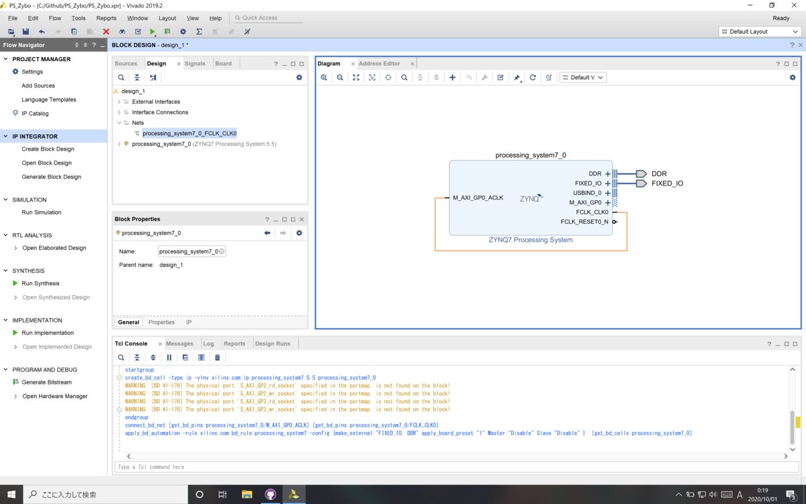Collapse the SIMULATION section in Flow Navigator

[x=6, y=200]
